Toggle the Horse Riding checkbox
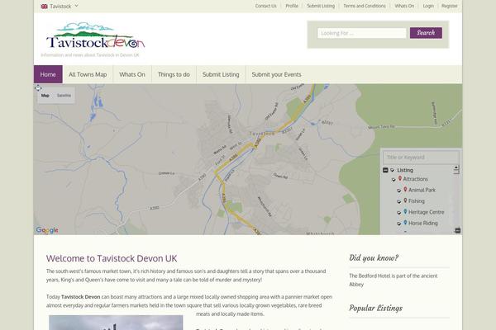Screen dimensions: 496x330 point(399,224)
